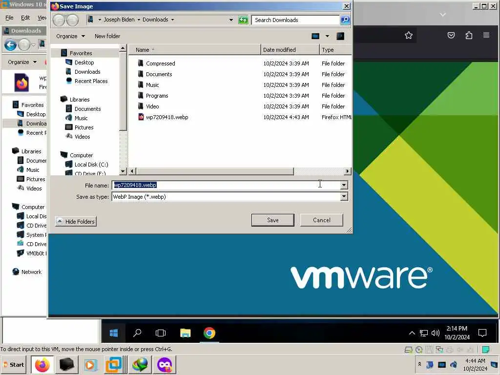Click the File name input field
The image size is (500, 375).
click(226, 185)
